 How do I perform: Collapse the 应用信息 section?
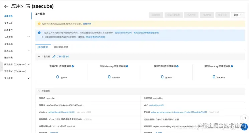click(x=39, y=91)
